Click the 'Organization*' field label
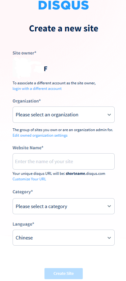The width and height of the screenshot is (126, 281). coord(27,101)
